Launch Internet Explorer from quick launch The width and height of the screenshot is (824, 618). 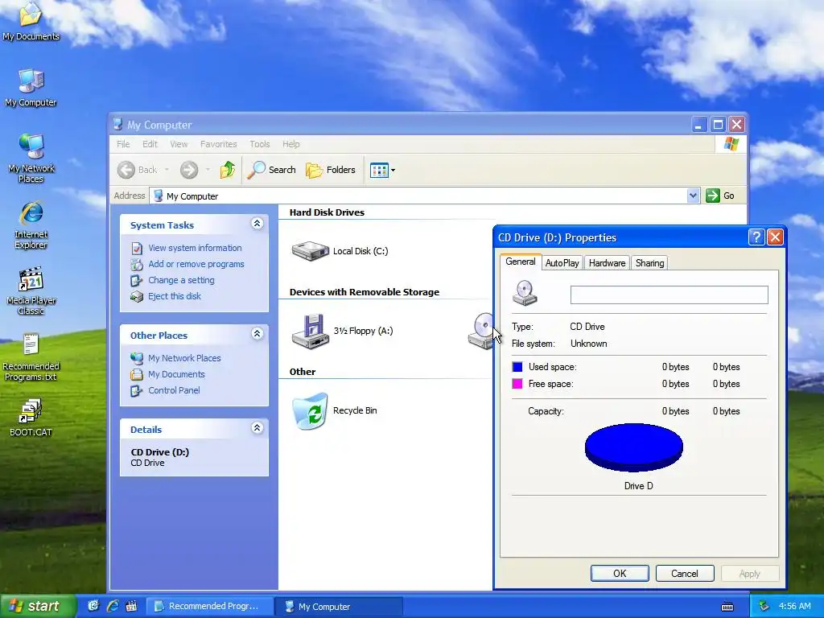(x=113, y=606)
